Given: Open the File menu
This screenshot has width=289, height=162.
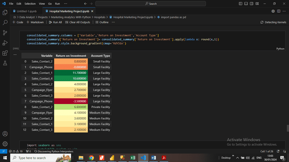Looking at the screenshot, I should [11, 4].
